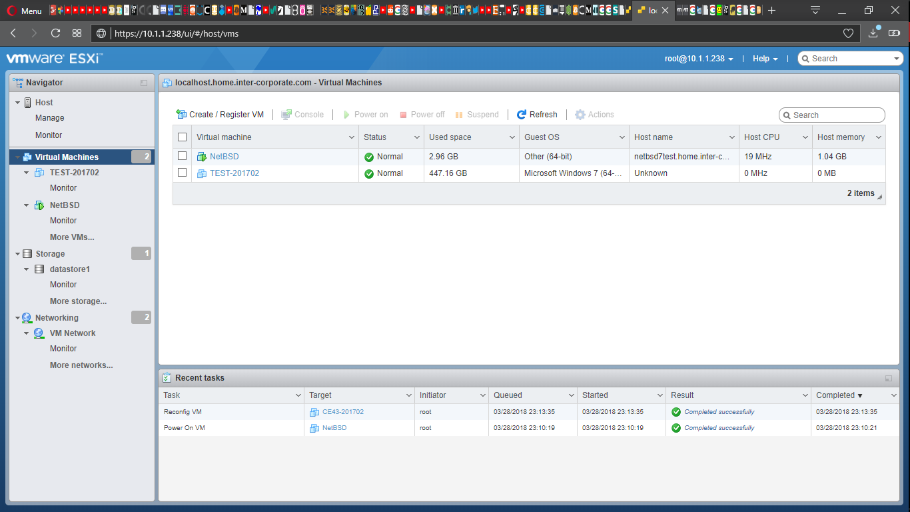Click the VM list search field
The image size is (910, 512).
[x=832, y=115]
